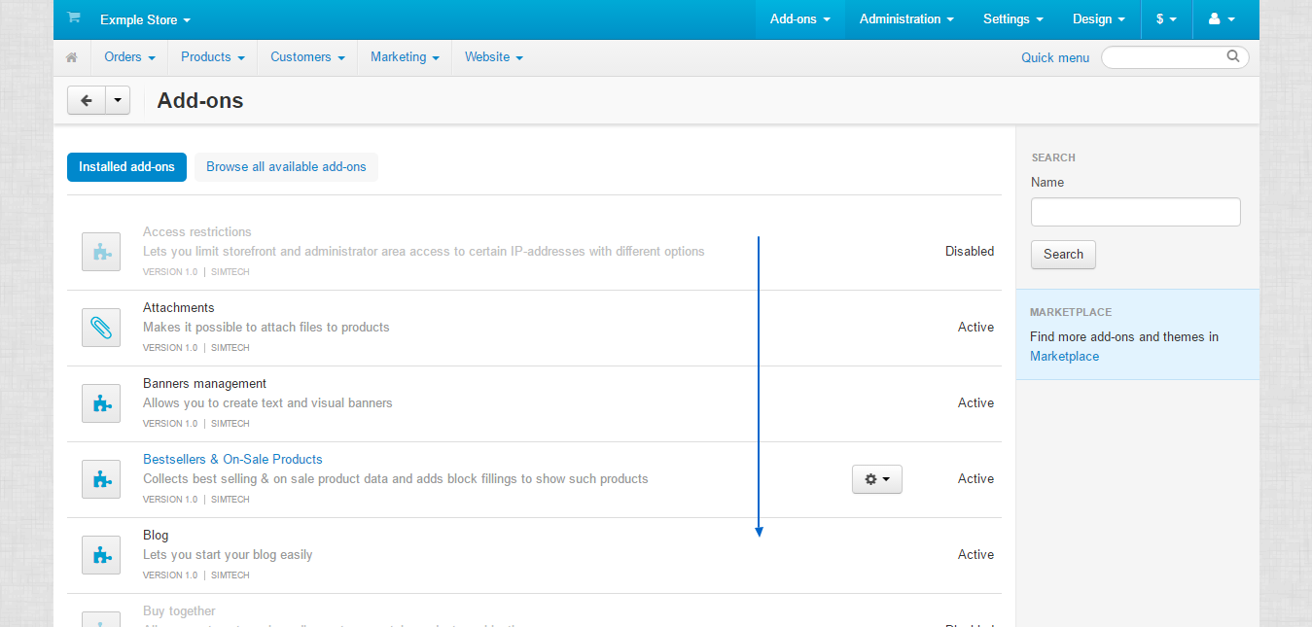1312x627 pixels.
Task: Open the Bestsellers & On-Sale Products add-on link
Action: [231, 459]
